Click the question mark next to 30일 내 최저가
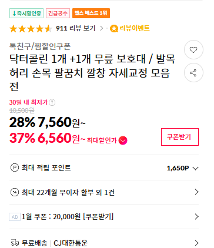This screenshot has height=248, width=214. (x=52, y=102)
